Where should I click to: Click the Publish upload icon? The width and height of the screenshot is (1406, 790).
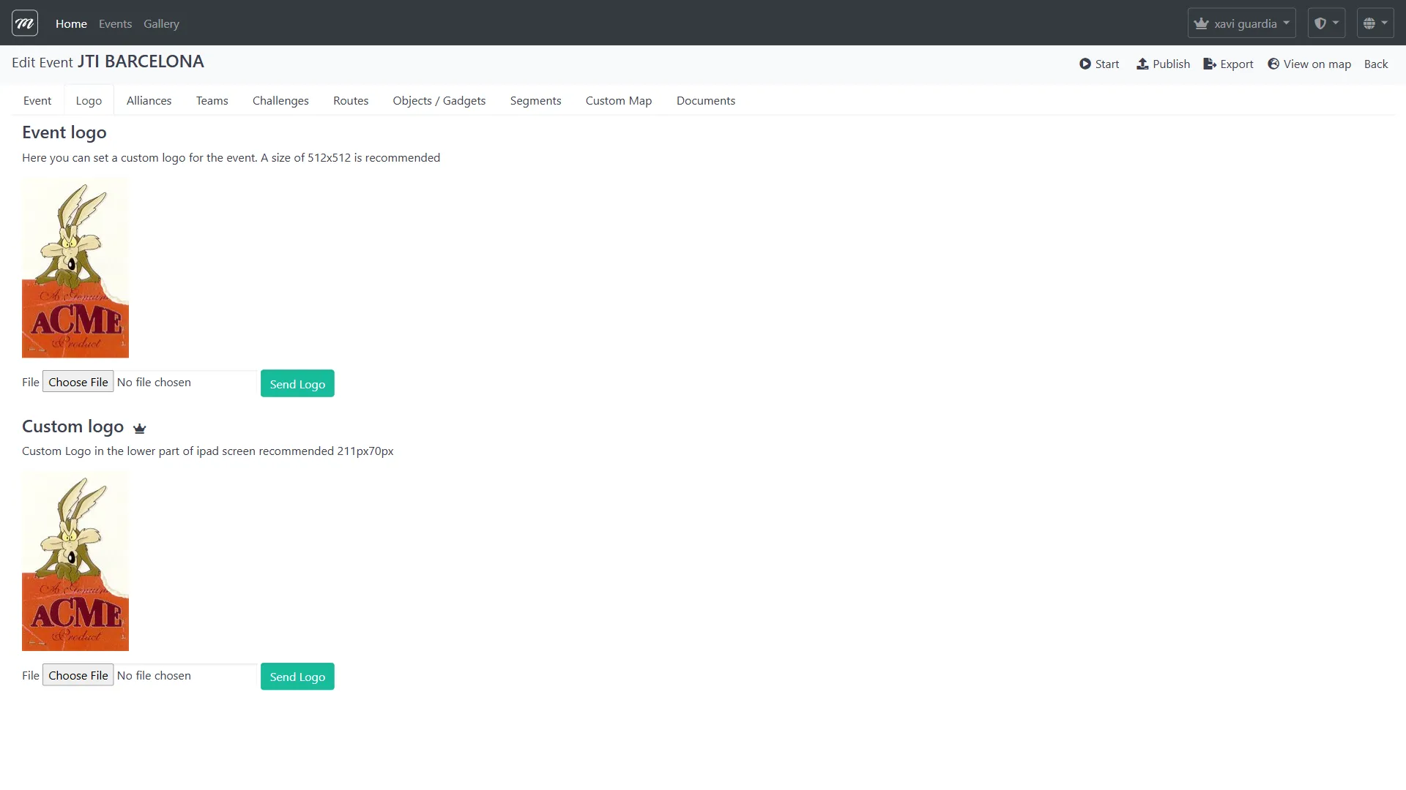tap(1142, 64)
